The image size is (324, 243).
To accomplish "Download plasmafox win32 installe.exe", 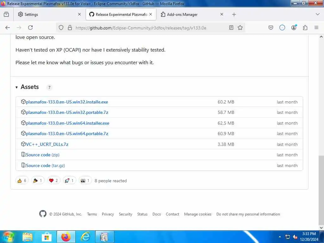I will coord(67,102).
